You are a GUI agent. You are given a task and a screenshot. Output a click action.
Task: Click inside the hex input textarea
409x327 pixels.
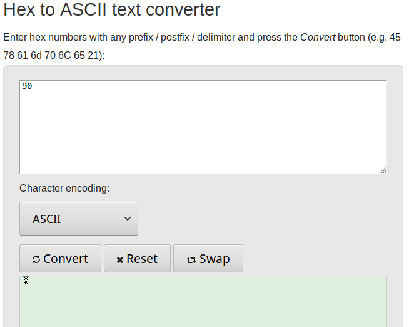pos(203,127)
